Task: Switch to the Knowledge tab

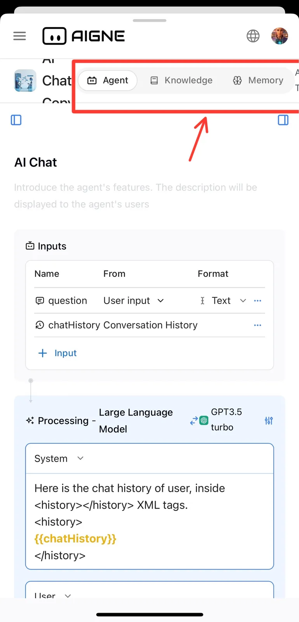Action: click(x=181, y=80)
